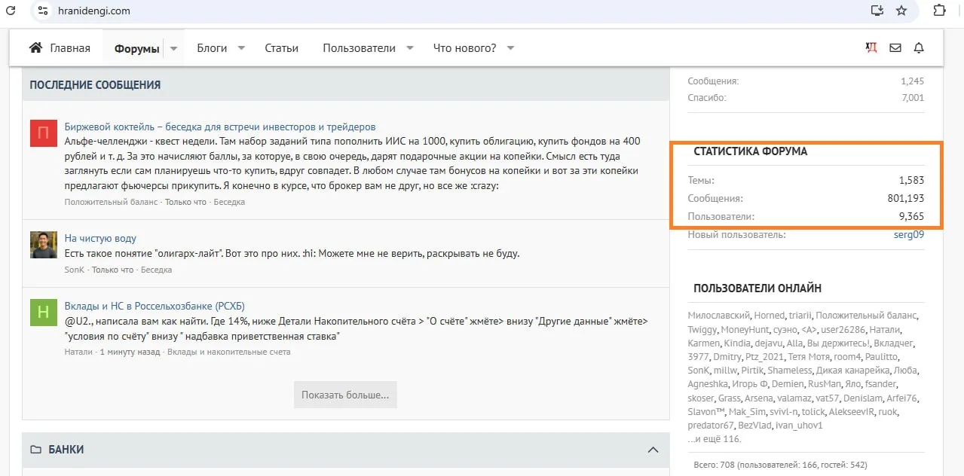Open the На чистую воду thread
Image resolution: width=964 pixels, height=476 pixels.
(100, 238)
